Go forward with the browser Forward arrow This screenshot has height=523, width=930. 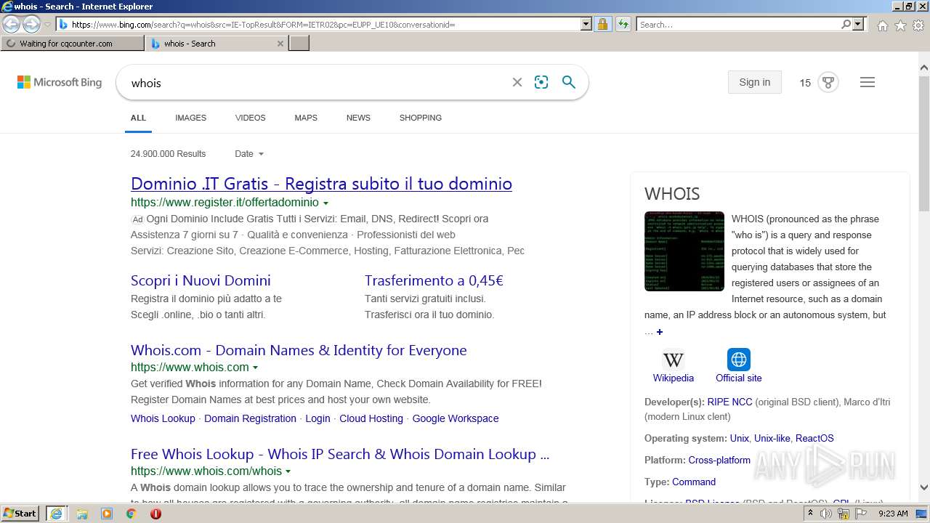click(31, 24)
